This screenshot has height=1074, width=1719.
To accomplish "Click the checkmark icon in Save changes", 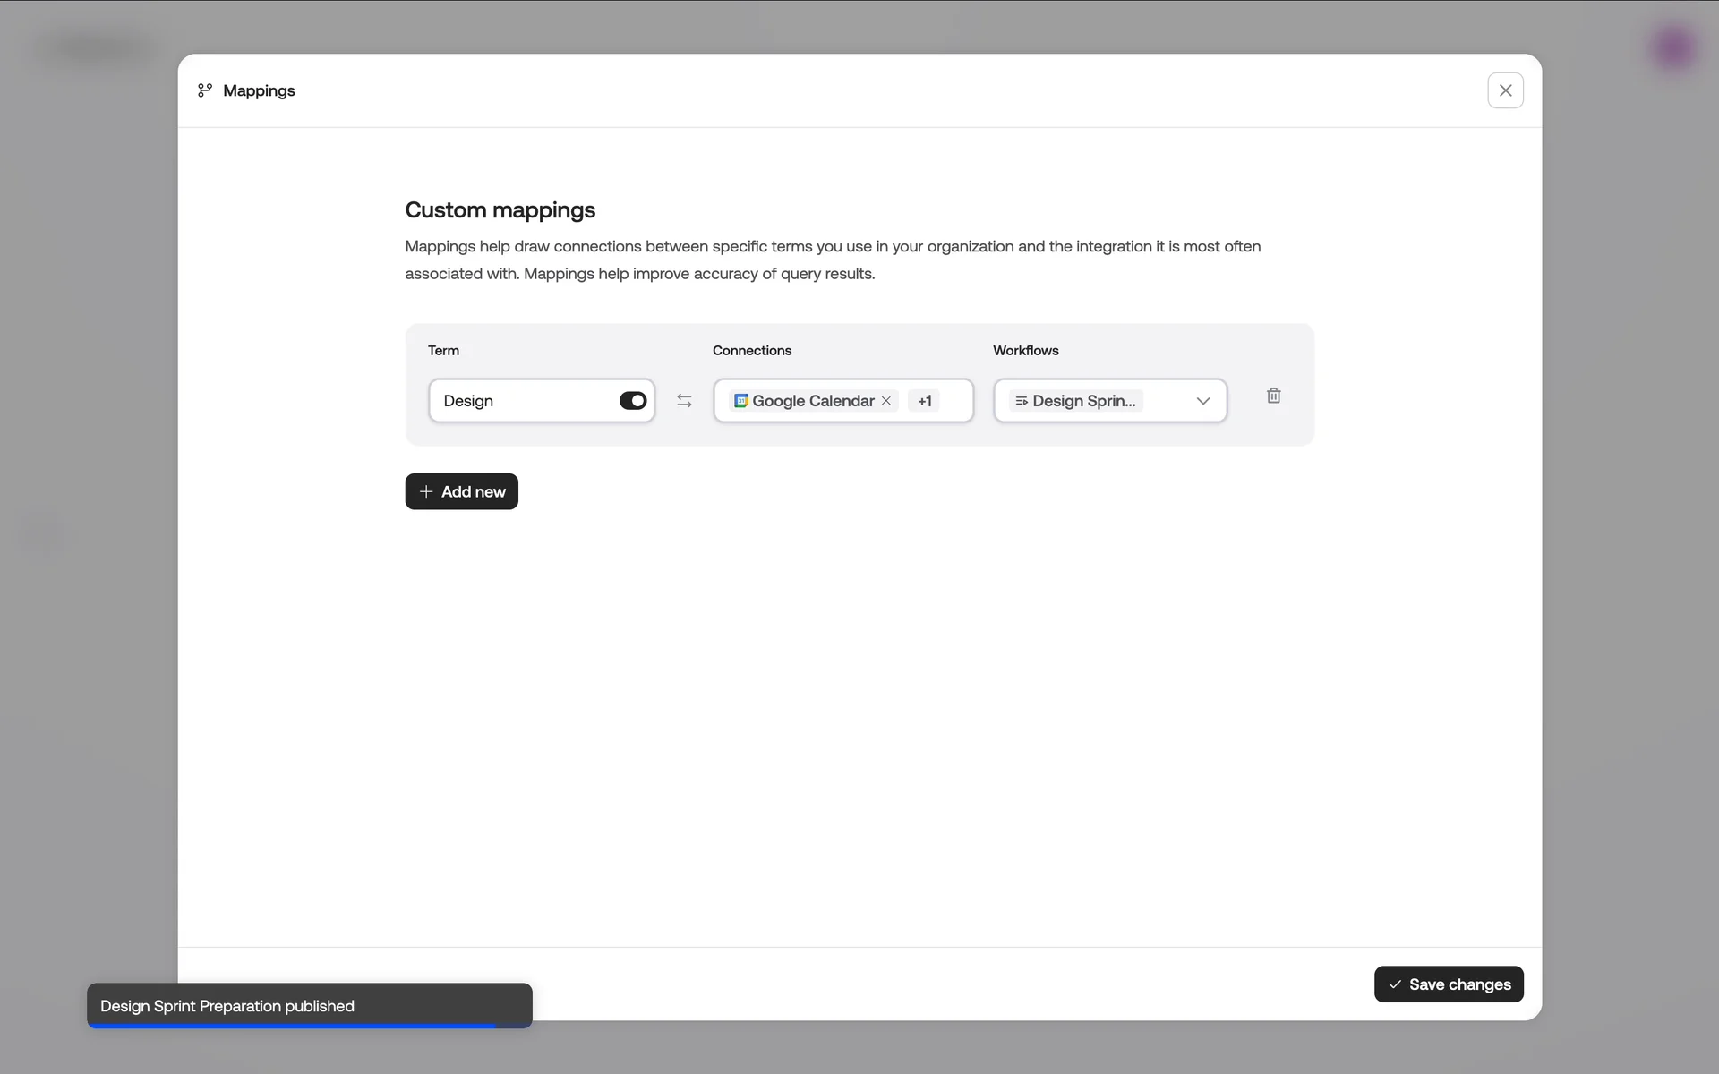I will pyautogui.click(x=1395, y=984).
